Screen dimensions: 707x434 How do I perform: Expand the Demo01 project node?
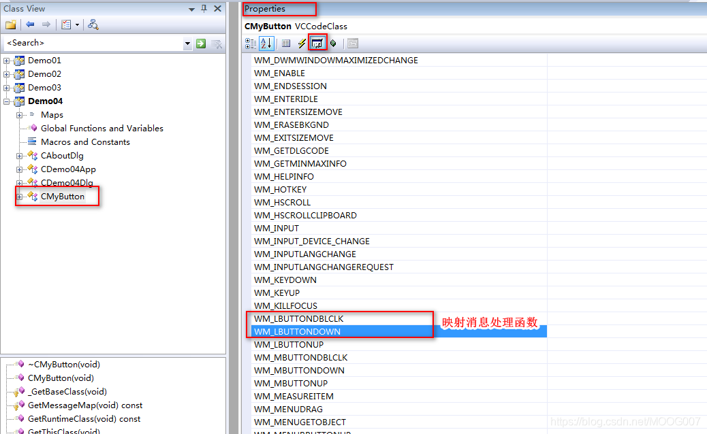7,61
